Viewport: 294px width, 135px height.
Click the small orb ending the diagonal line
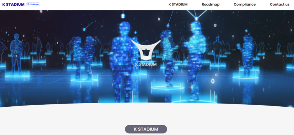[84, 29]
